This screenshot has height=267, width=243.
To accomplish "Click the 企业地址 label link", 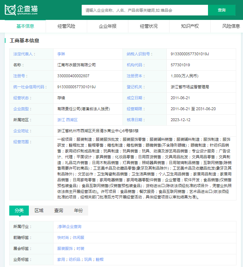I will click(x=21, y=131).
